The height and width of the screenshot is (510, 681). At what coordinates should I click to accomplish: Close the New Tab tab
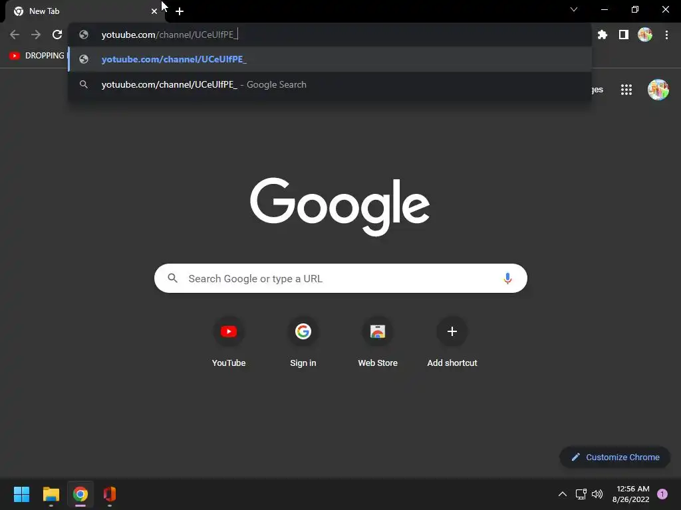(154, 11)
